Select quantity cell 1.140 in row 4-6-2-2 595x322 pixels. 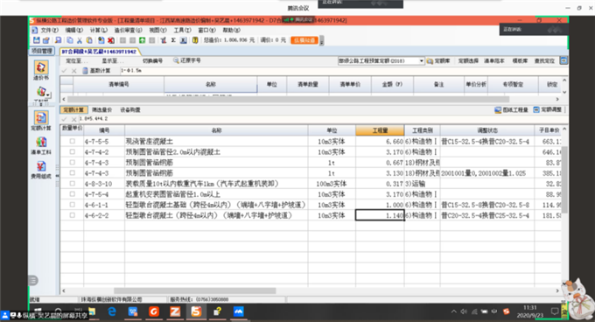[x=380, y=215]
